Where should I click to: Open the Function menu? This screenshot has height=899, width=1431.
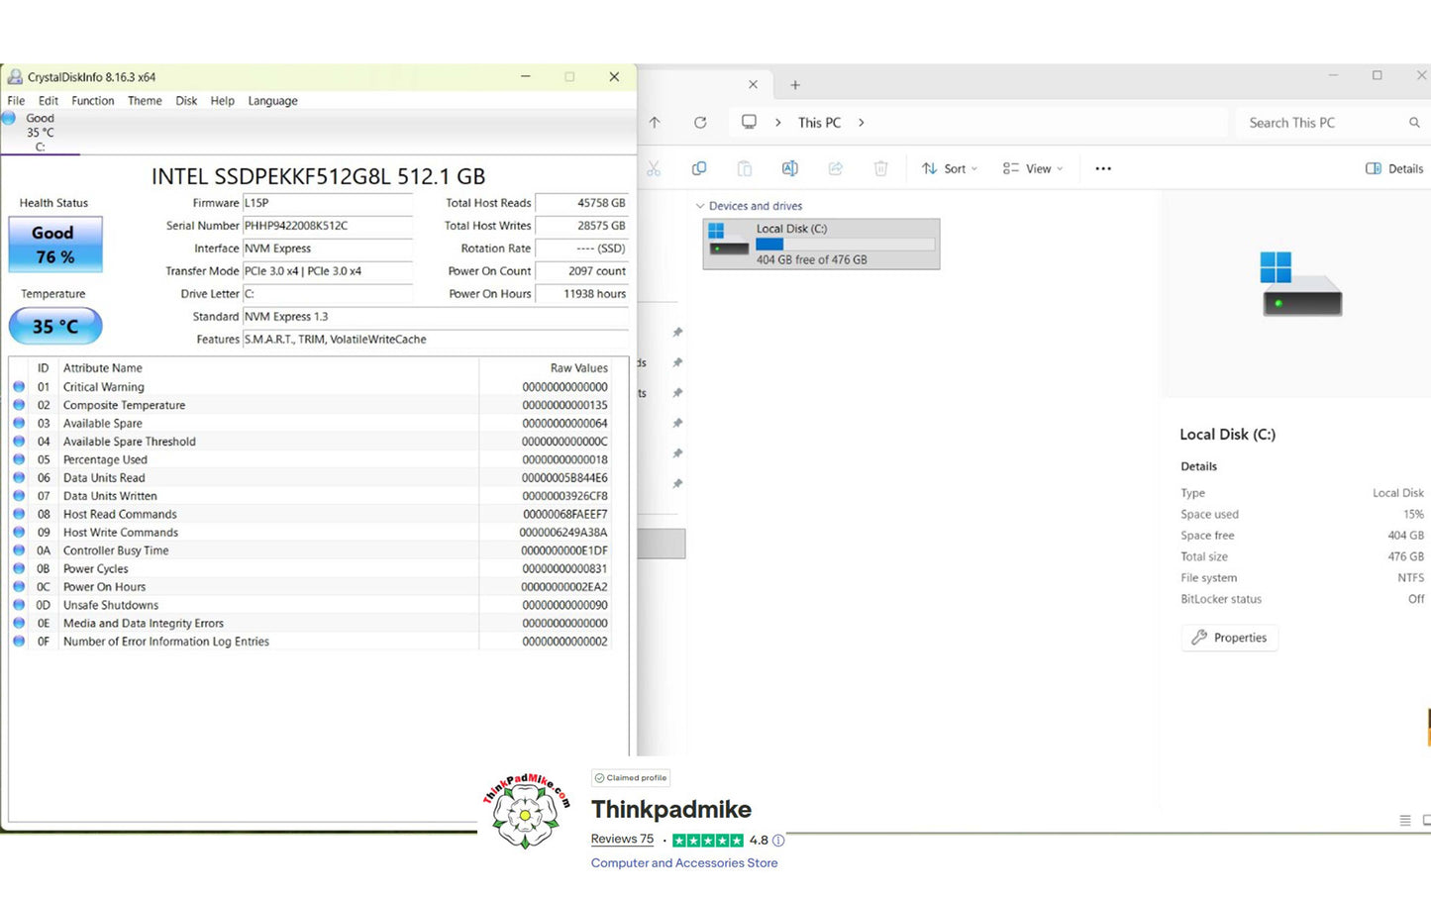point(92,101)
